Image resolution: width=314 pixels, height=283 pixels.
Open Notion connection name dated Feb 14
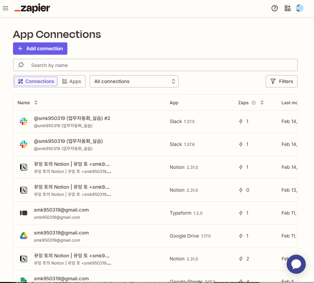[x=72, y=164]
